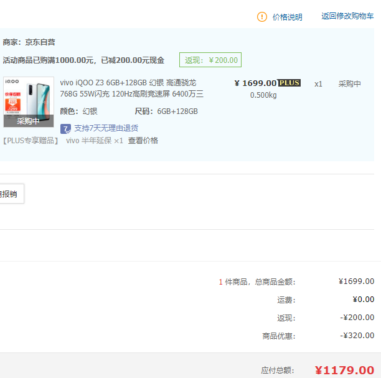Open 支持7天无理由退货 return policy link

106,128
